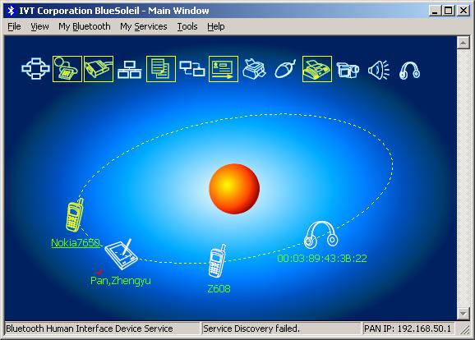
Task: Select the headphones device on the orbit
Action: tap(321, 235)
